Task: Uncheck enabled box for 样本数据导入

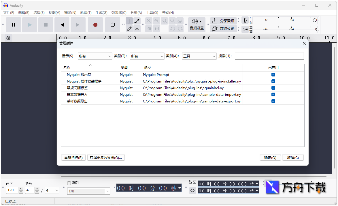Action: 273,95
